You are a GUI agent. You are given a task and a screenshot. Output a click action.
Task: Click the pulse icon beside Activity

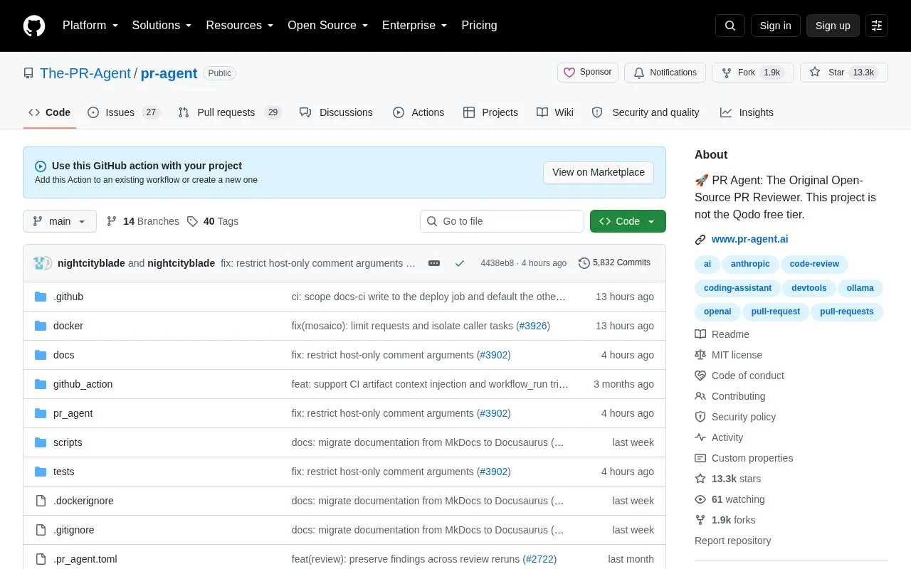pyautogui.click(x=700, y=437)
